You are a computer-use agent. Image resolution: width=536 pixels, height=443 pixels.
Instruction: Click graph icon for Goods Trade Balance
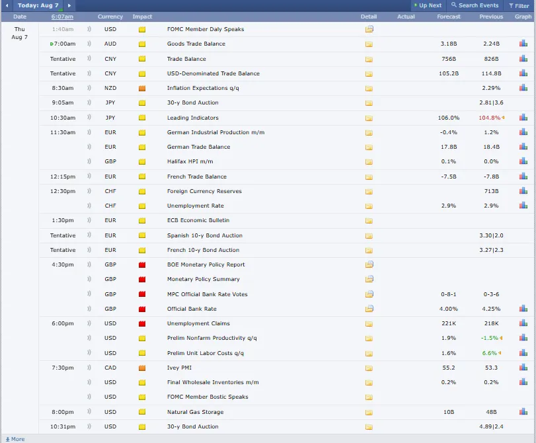click(523, 44)
